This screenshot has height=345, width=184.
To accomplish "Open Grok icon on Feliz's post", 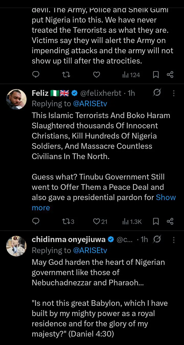I will (157, 93).
